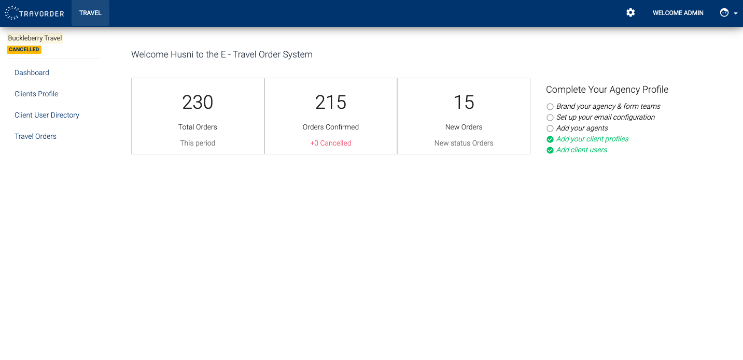The height and width of the screenshot is (360, 743).
Task: Click the Add client users link
Action: pos(581,150)
